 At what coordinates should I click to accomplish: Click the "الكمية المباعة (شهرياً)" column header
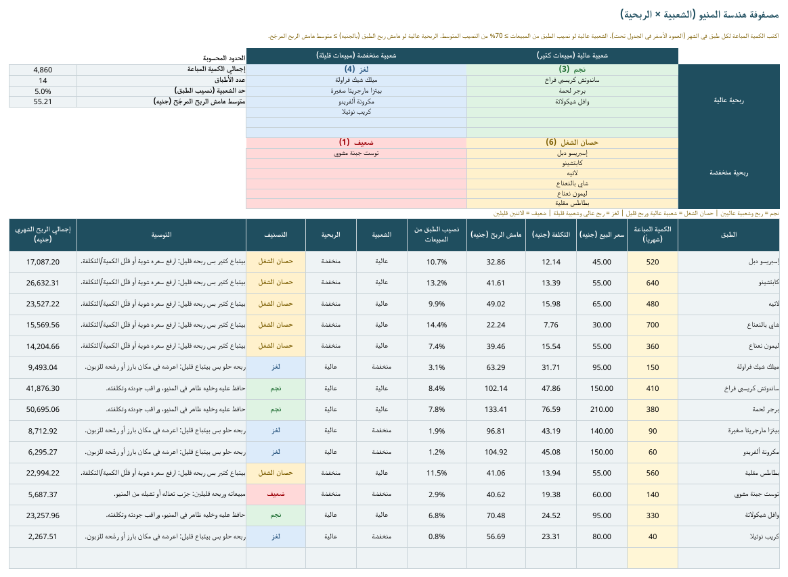click(x=653, y=235)
